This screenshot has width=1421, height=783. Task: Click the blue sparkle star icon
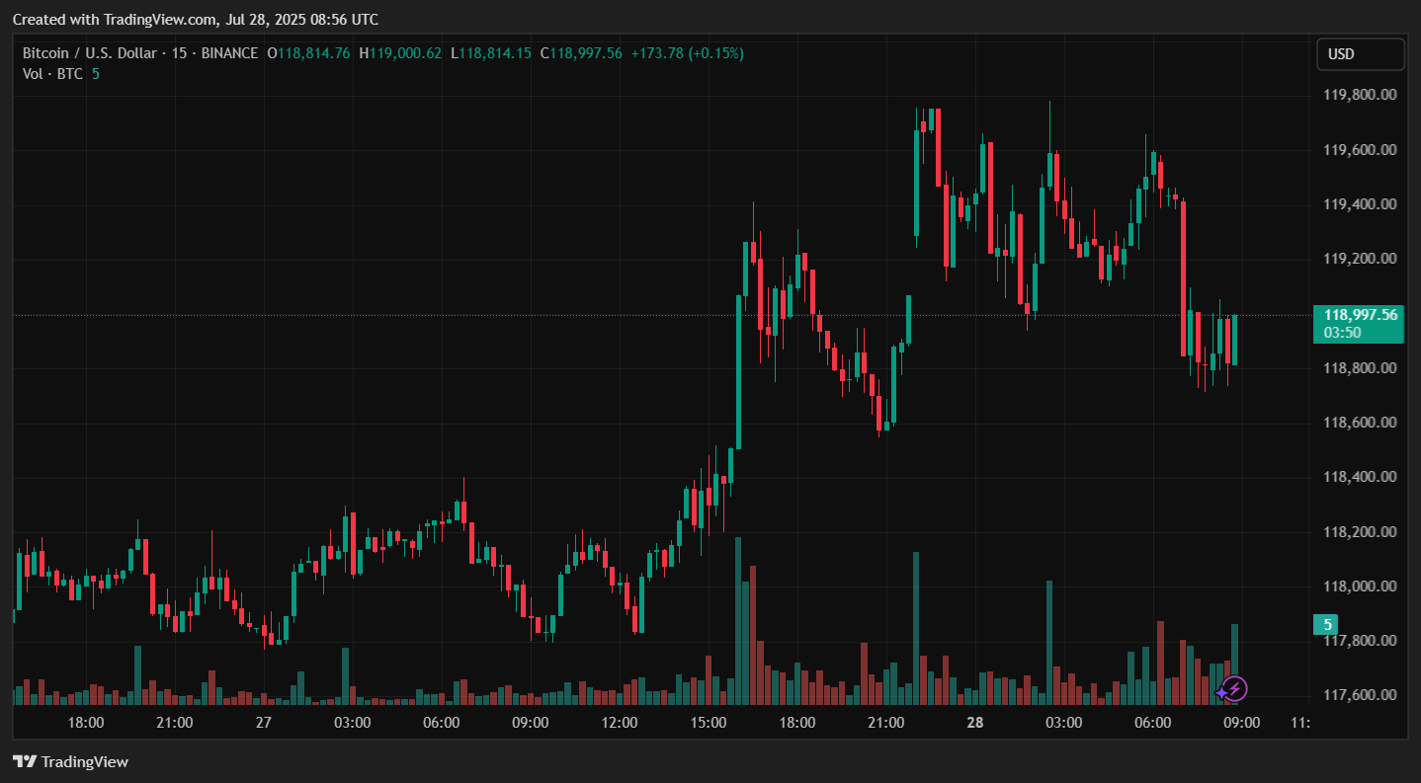[x=1222, y=693]
